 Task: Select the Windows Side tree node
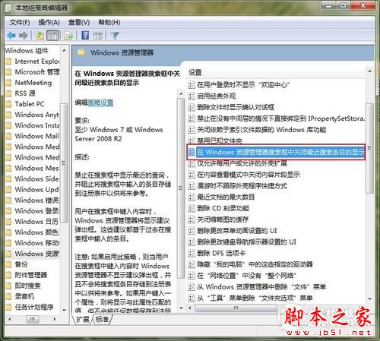click(37, 178)
